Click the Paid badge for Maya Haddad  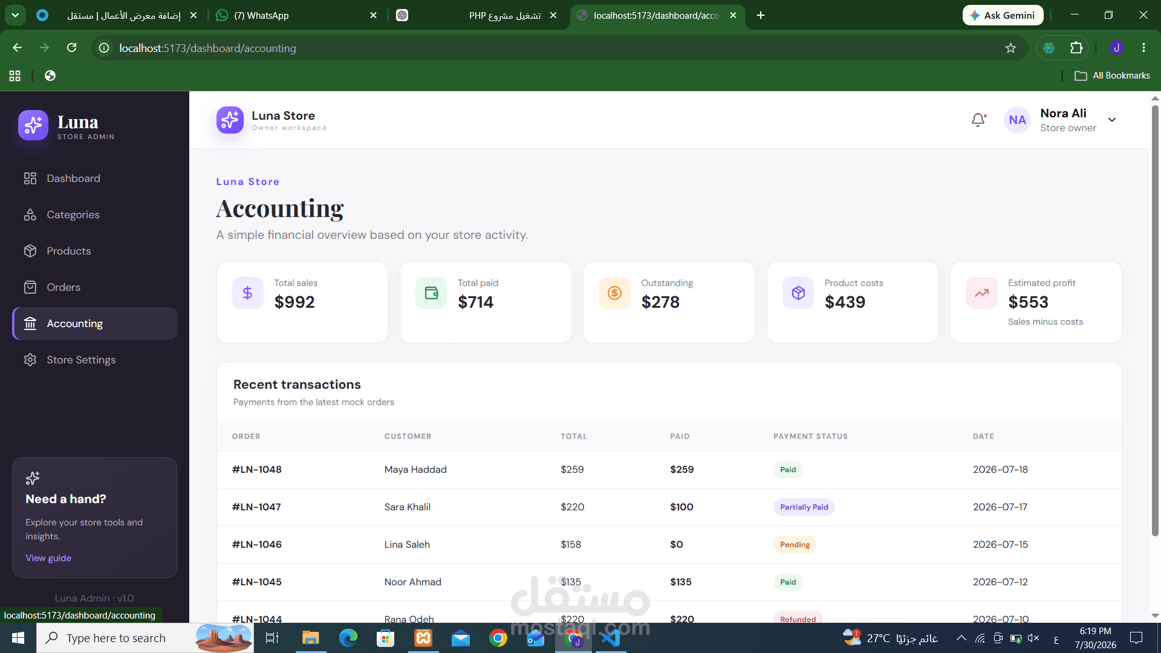click(788, 470)
